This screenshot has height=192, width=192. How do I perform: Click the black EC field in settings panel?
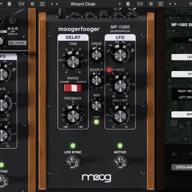(x=182, y=40)
